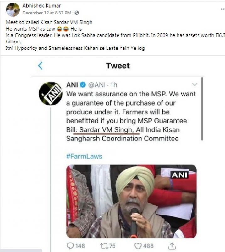Click Abhishek Kumar's profile picture
This screenshot has width=225, height=252.
(13, 10)
